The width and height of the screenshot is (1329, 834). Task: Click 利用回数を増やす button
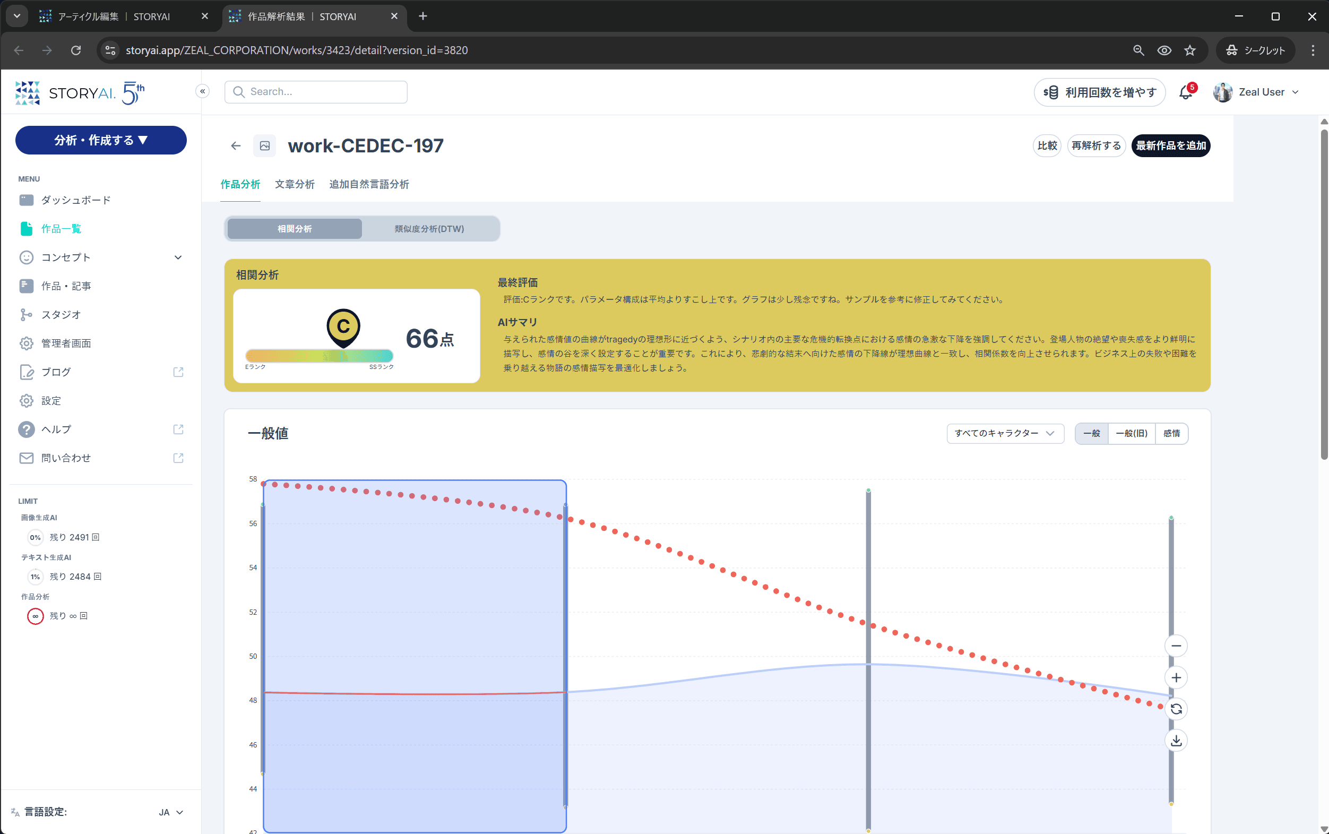tap(1099, 92)
